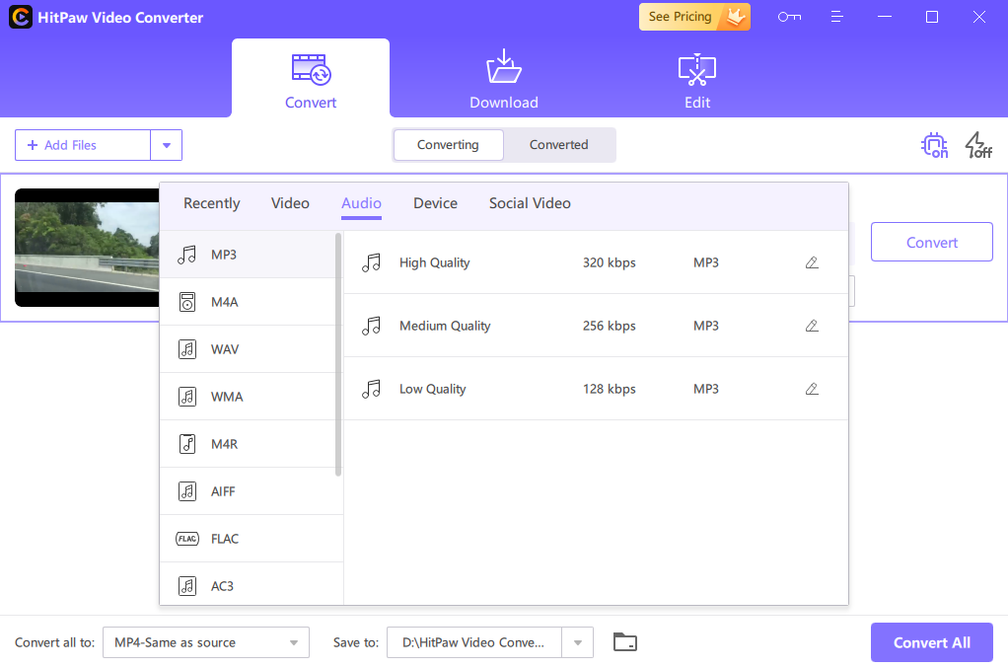Choose FLAC from the audio format list
Viewport: 1008px width, 668px height.
point(225,539)
